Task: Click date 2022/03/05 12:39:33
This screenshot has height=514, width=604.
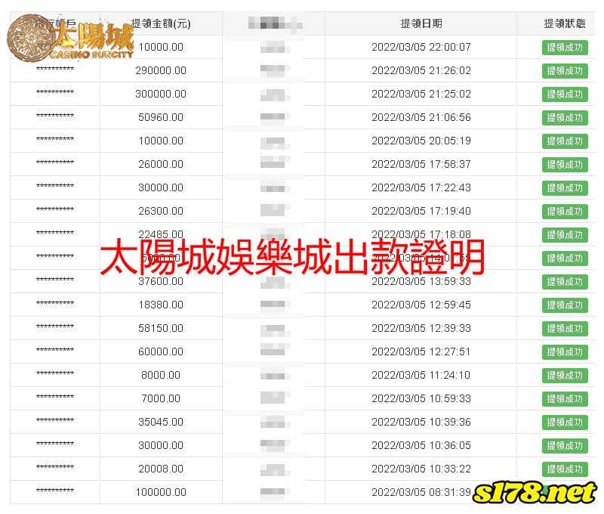Action: pos(421,328)
